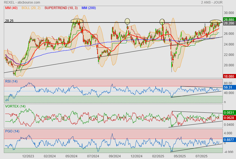
Task: Select the rightmost oval marker at resistance
Action: 216,21
